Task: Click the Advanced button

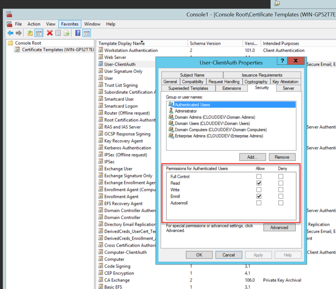Action: (279, 228)
